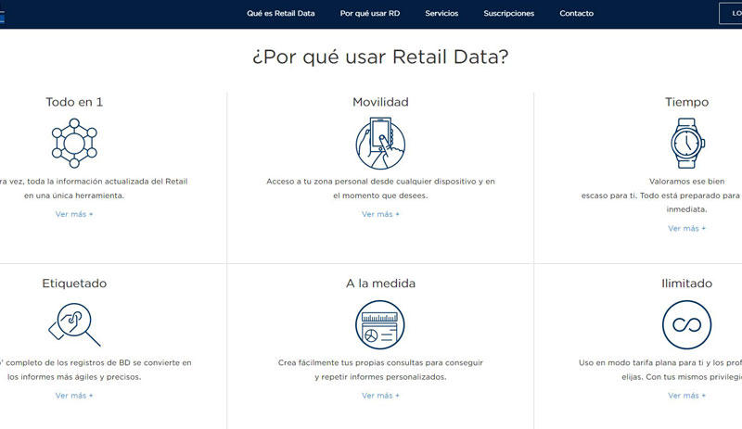Click the Tiempo wristwatch icon

point(687,144)
